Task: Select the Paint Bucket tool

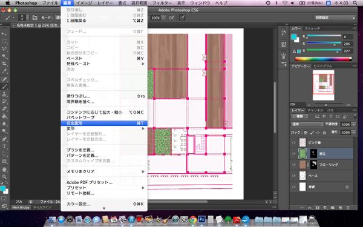Action: (x=4, y=116)
